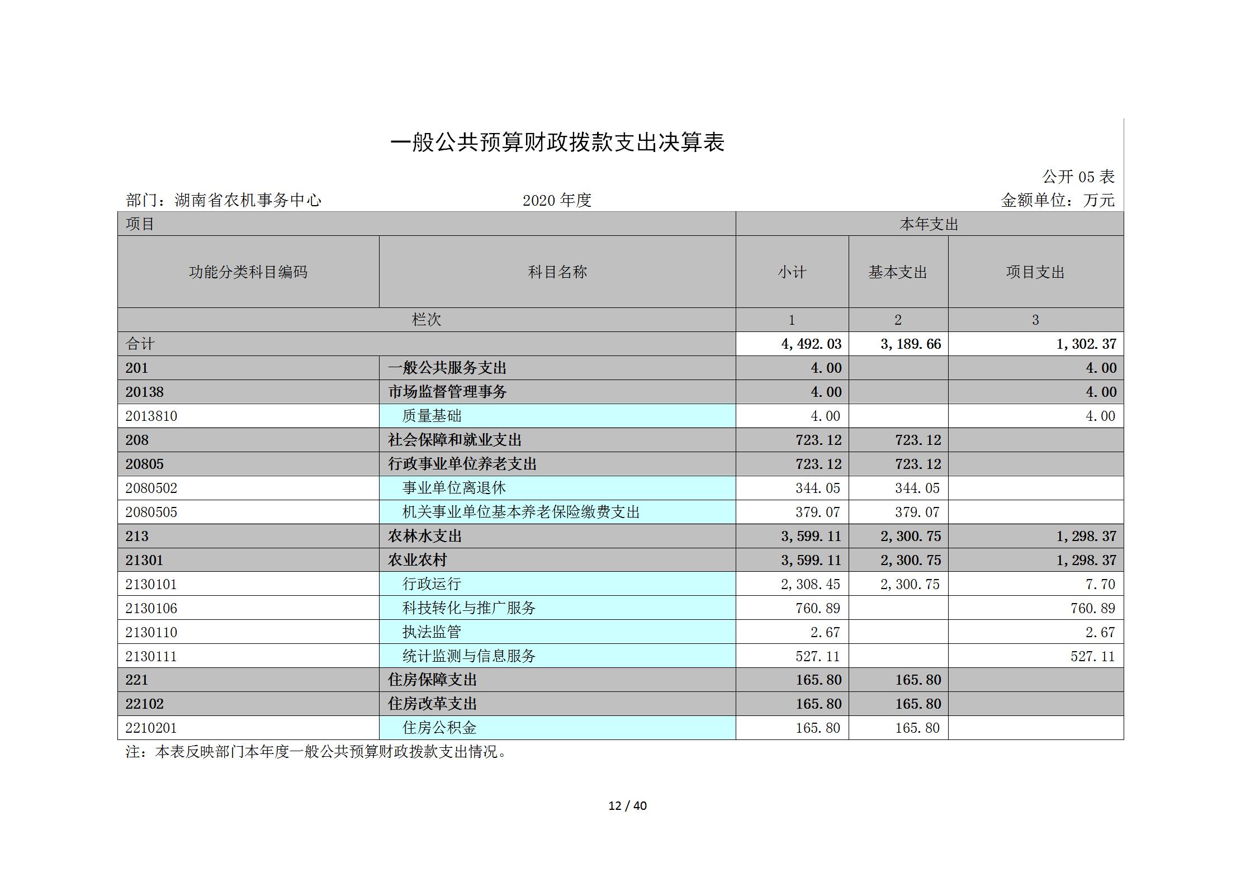Click the 小计 column header
Viewport: 1255px width, 887px height.
click(792, 272)
